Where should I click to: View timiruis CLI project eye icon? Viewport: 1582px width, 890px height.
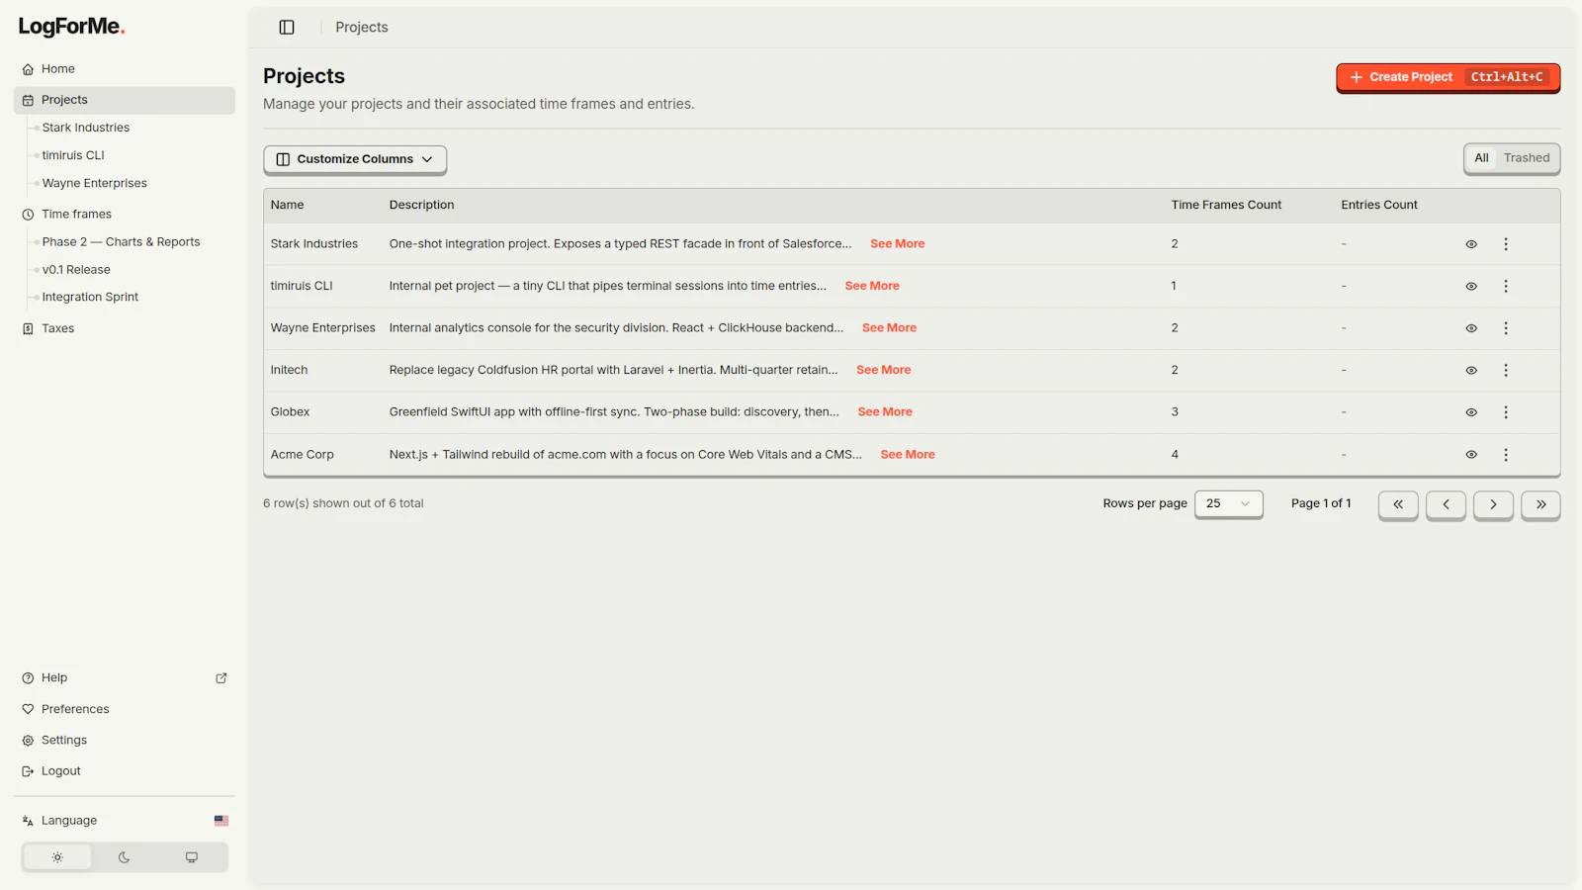point(1471,287)
